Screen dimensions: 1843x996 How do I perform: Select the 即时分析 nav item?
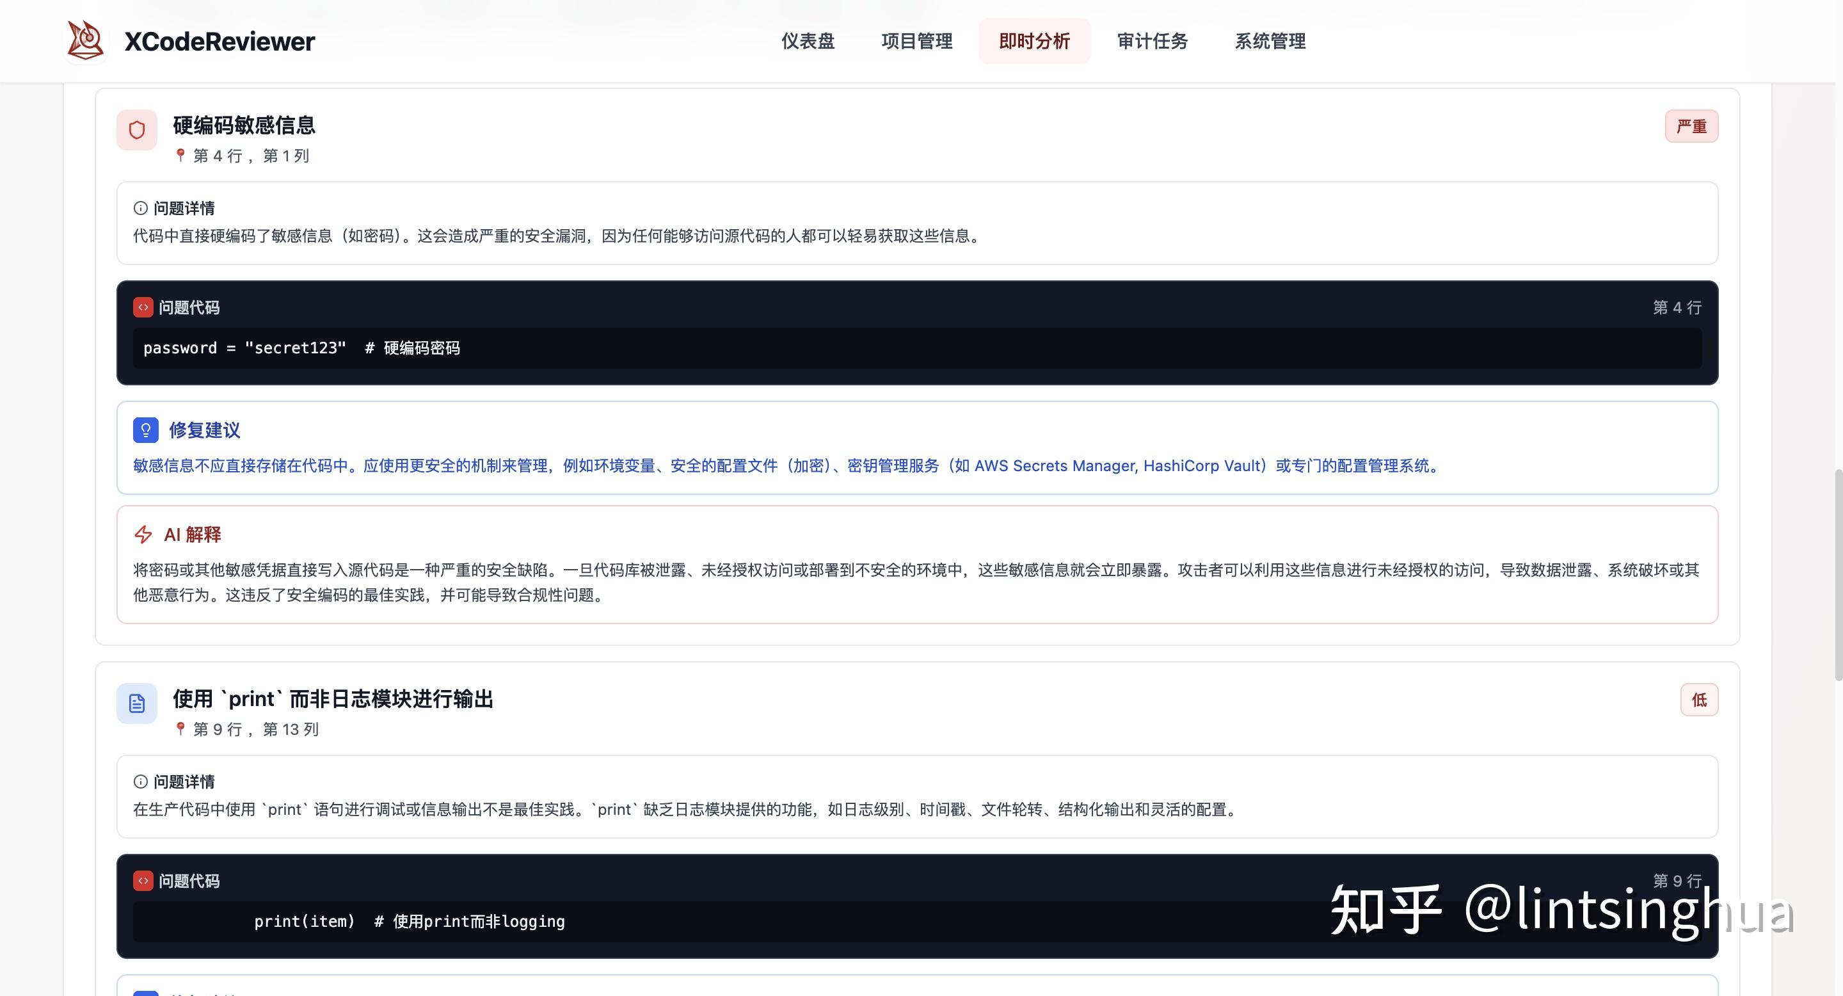[1035, 41]
